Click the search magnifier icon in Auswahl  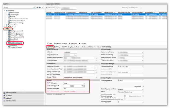pos(35,8)
